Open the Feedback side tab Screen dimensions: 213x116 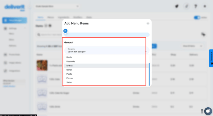[x=211, y=58]
